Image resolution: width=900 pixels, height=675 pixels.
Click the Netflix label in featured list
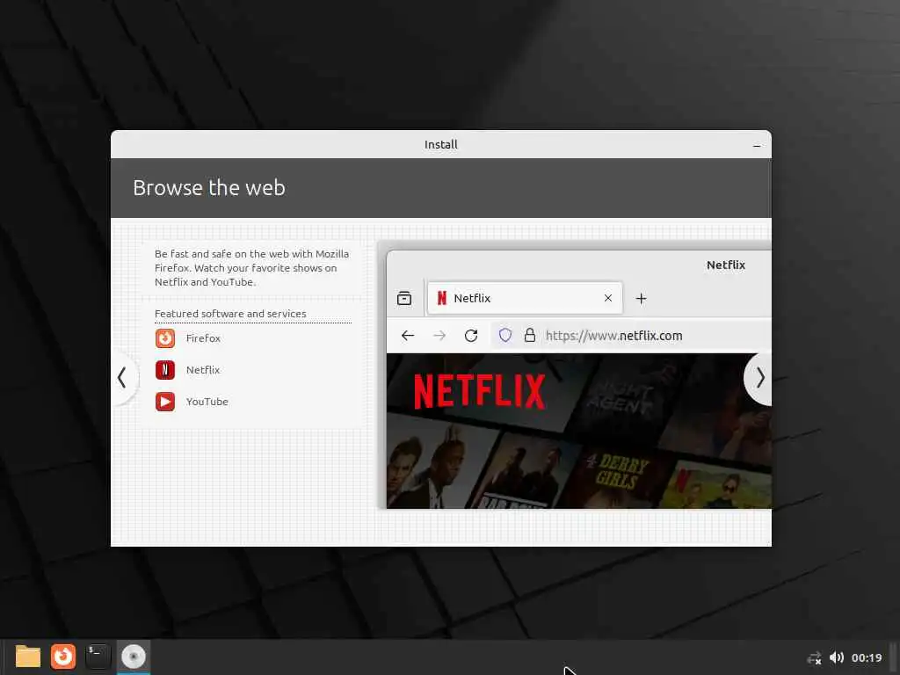203,370
